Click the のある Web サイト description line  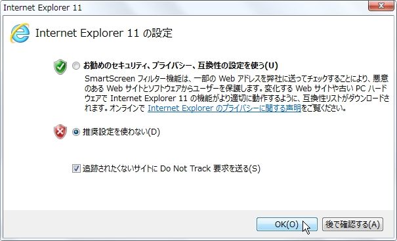coord(236,89)
